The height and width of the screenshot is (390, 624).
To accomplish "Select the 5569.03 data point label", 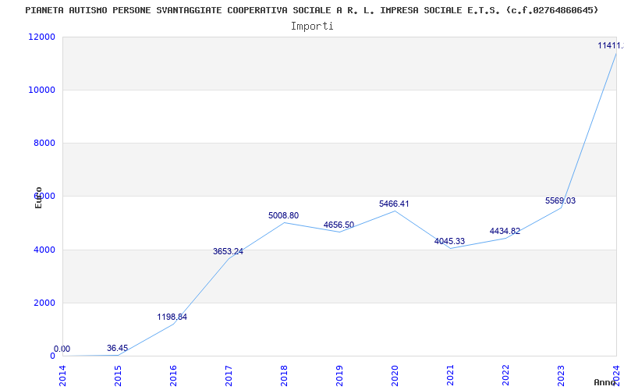I will click(x=560, y=201).
